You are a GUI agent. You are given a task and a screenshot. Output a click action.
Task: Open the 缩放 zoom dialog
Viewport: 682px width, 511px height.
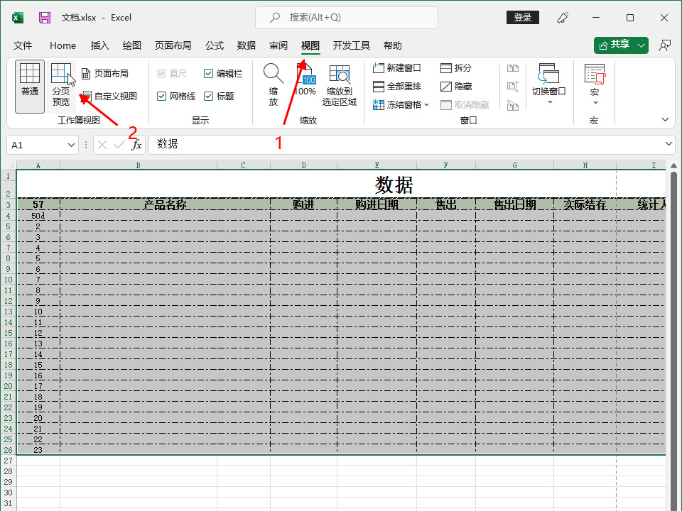[x=274, y=85]
